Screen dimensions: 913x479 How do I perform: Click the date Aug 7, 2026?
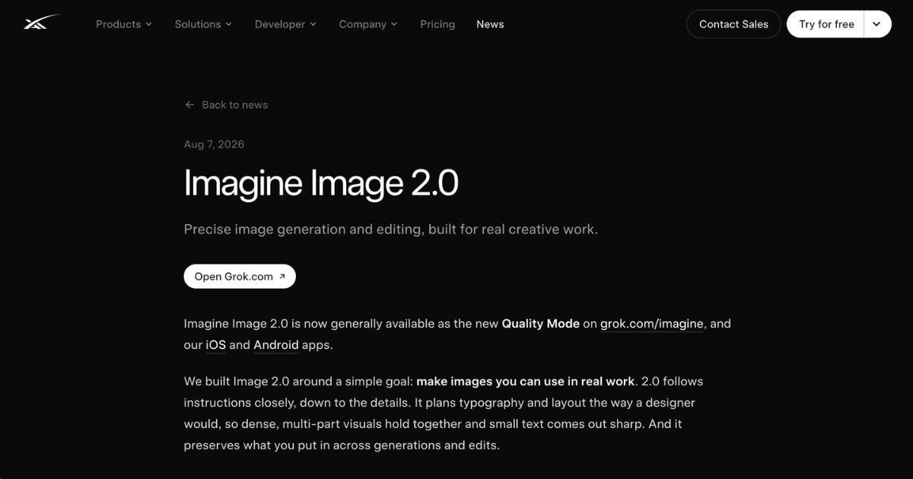point(214,144)
